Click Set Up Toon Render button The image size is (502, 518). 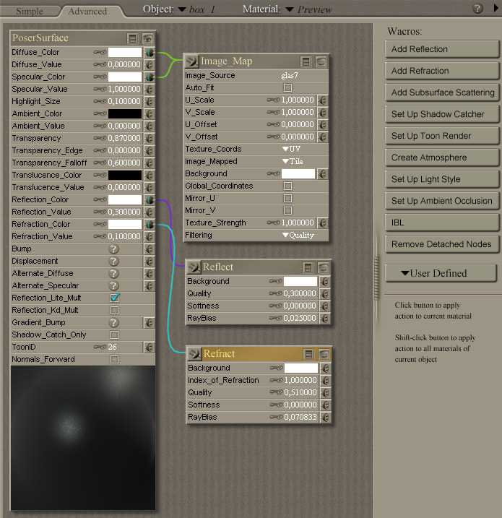pyautogui.click(x=442, y=136)
